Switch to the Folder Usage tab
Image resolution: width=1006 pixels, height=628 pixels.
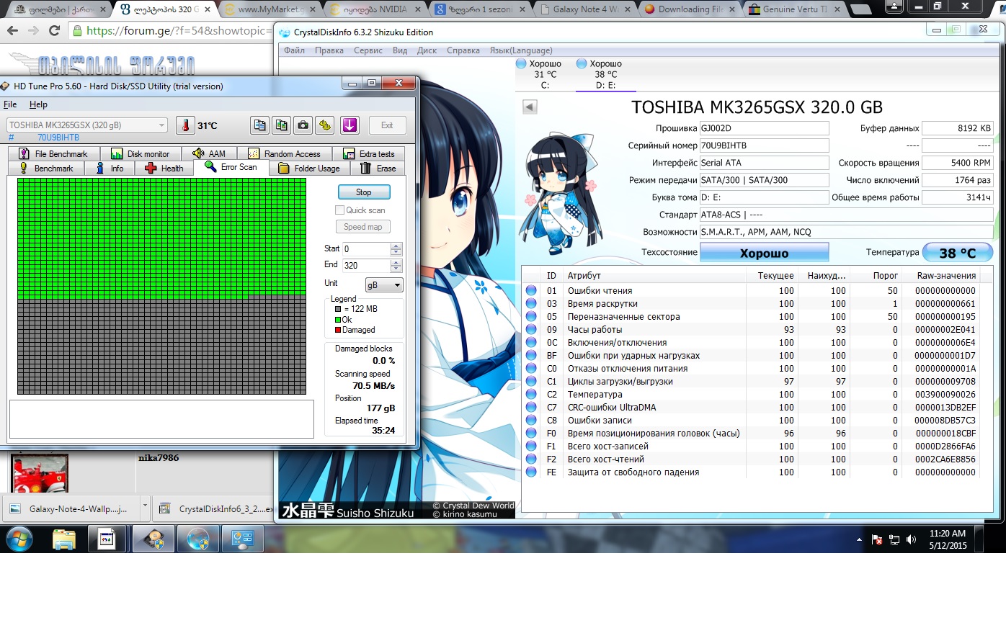tap(309, 169)
